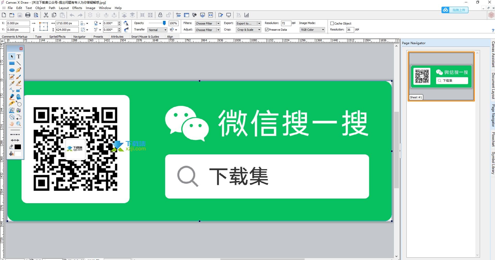
Task: Increase the rotation angle stepper
Action: pyautogui.click(x=119, y=22)
